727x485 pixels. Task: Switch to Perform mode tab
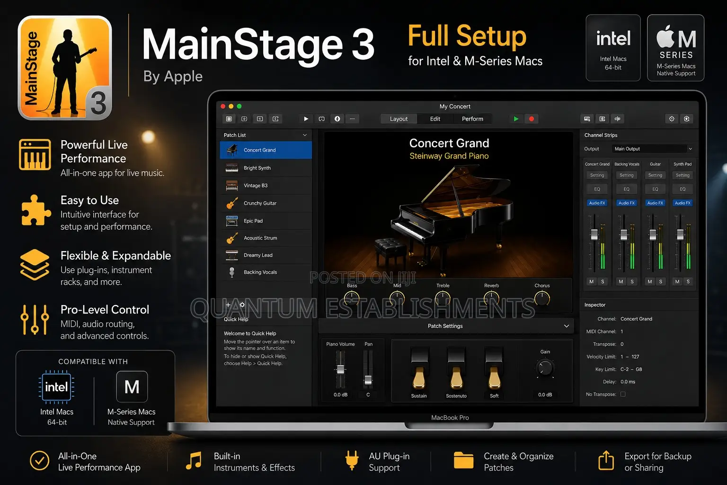point(472,119)
